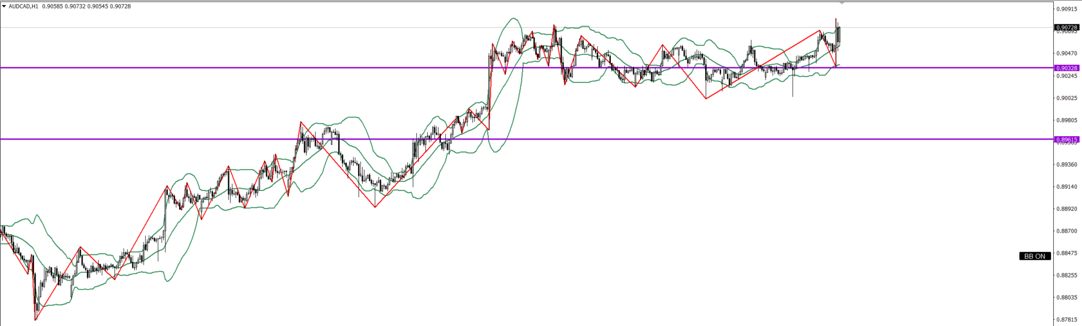Click the AUDCAD,H1 symbol label
This screenshot has height=326, width=1082.
pyautogui.click(x=24, y=6)
